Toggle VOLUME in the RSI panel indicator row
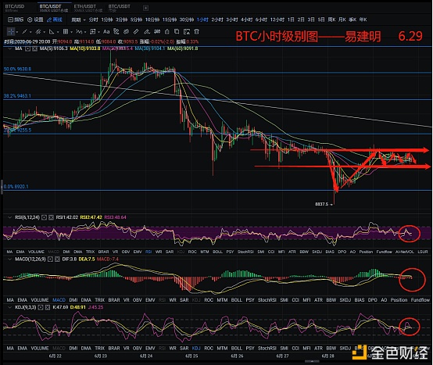The image size is (433, 365). 36,252
